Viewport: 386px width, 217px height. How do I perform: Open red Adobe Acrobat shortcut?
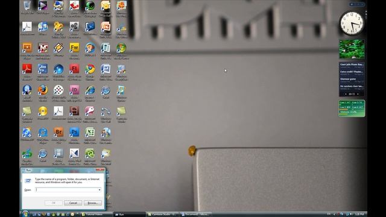(27, 69)
